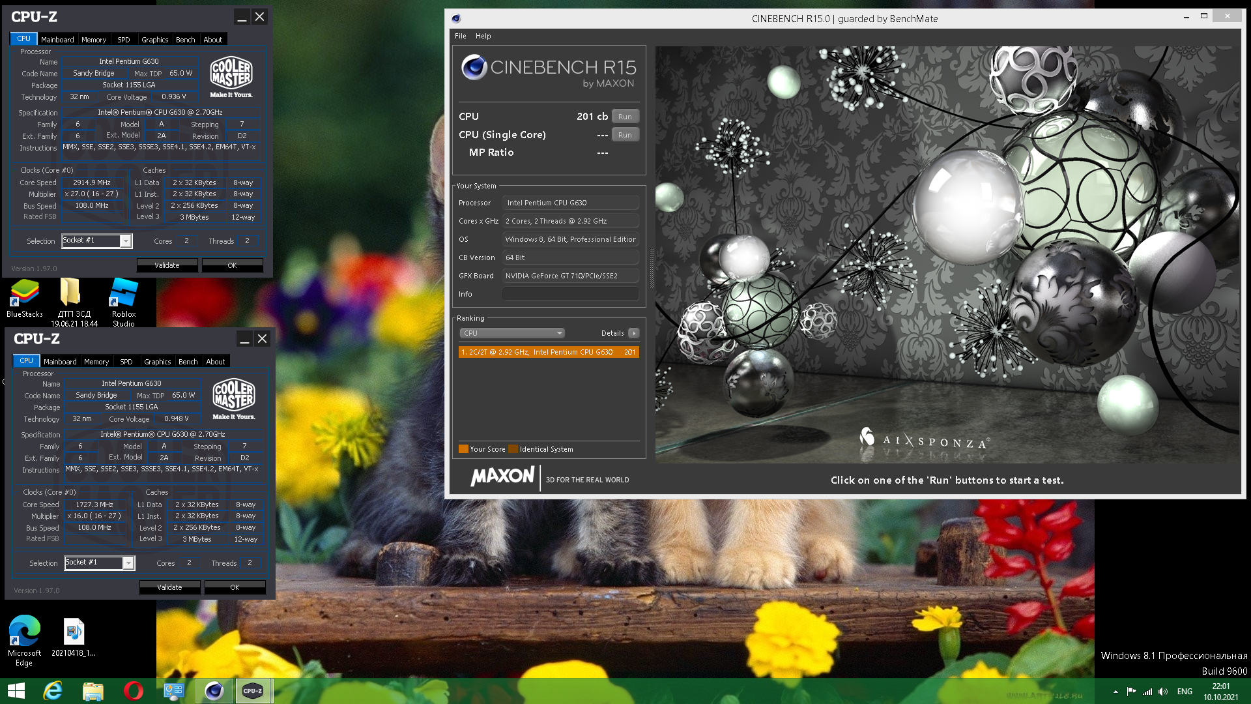Screen dimensions: 1251x704
Task: Run the CPU benchmark in Cinebench
Action: click(x=625, y=117)
